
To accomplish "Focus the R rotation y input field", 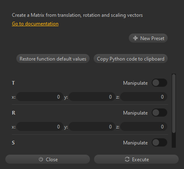I will (x=92, y=126).
